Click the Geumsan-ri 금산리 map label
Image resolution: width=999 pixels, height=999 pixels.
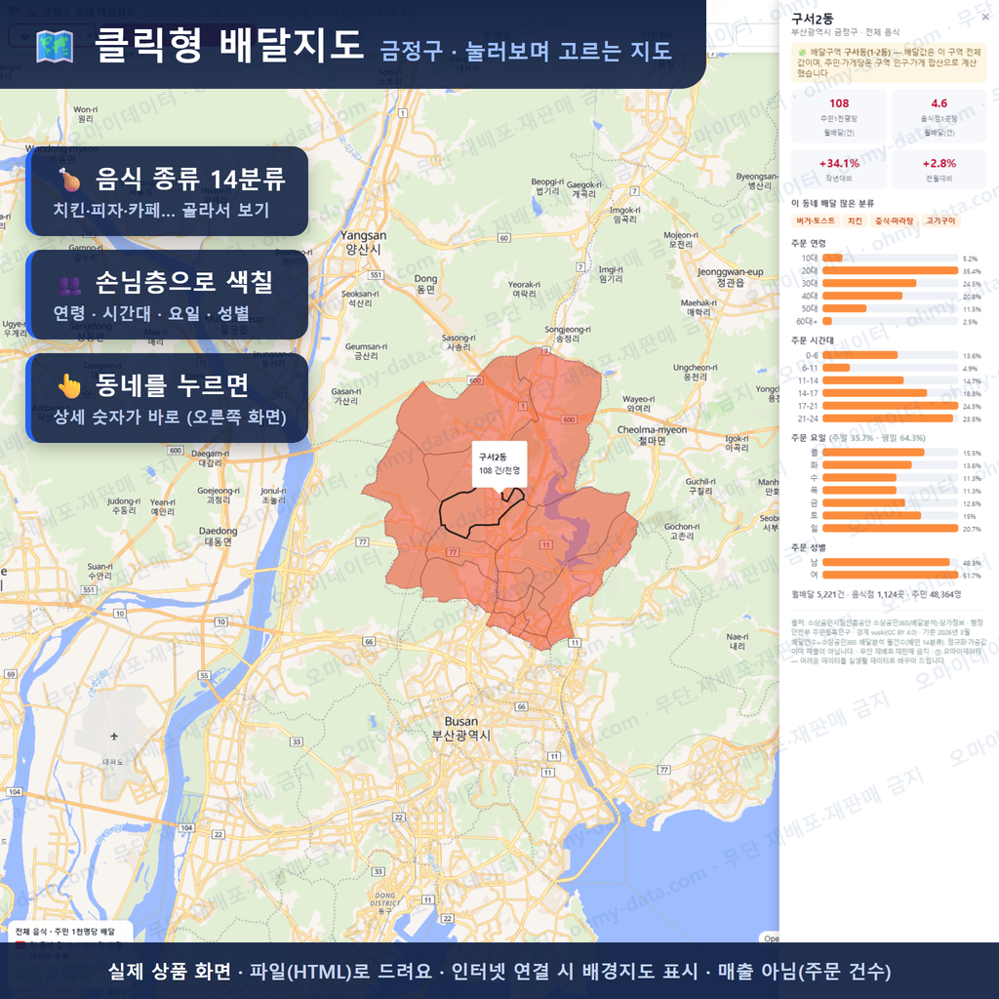[366, 351]
